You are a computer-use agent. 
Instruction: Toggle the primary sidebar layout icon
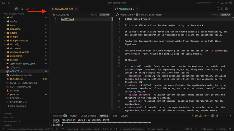pos(3,3)
